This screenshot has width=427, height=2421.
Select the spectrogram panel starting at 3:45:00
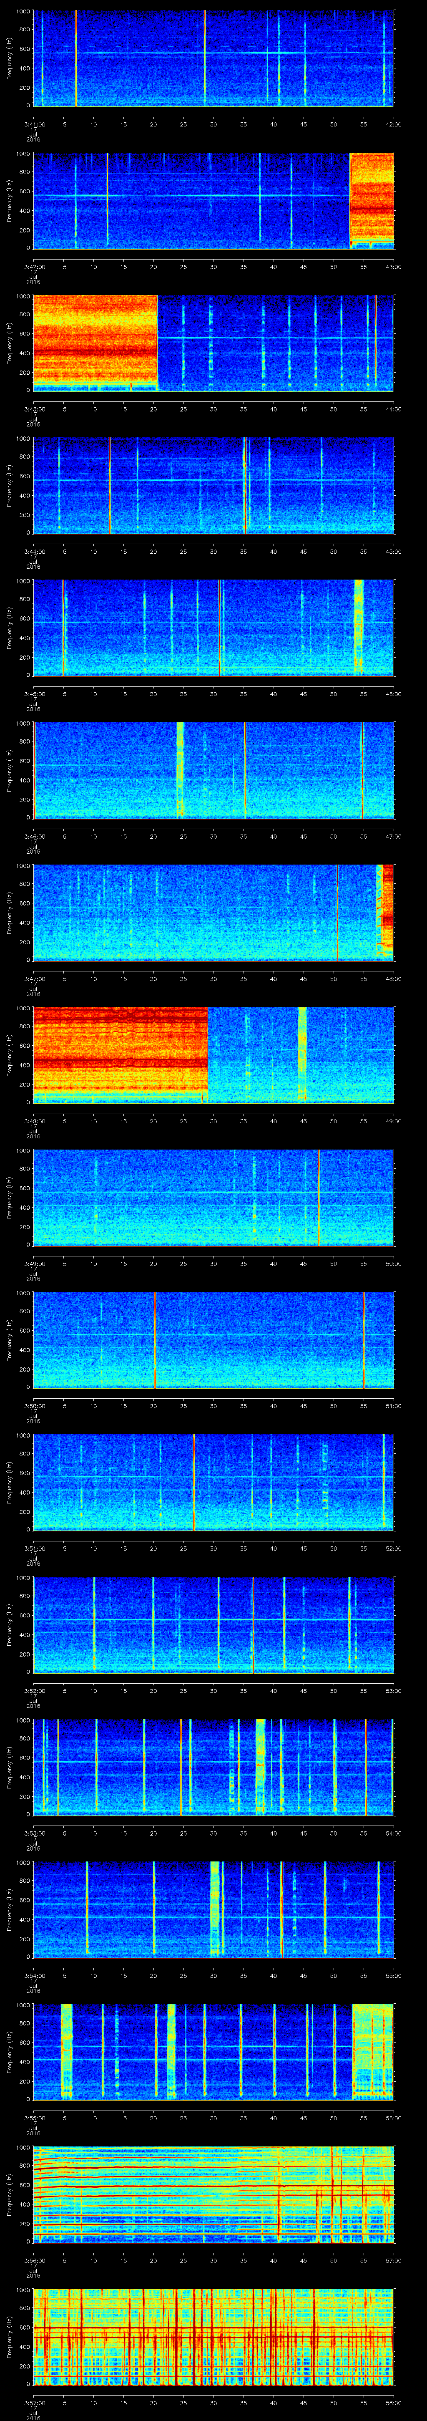pyautogui.click(x=214, y=628)
